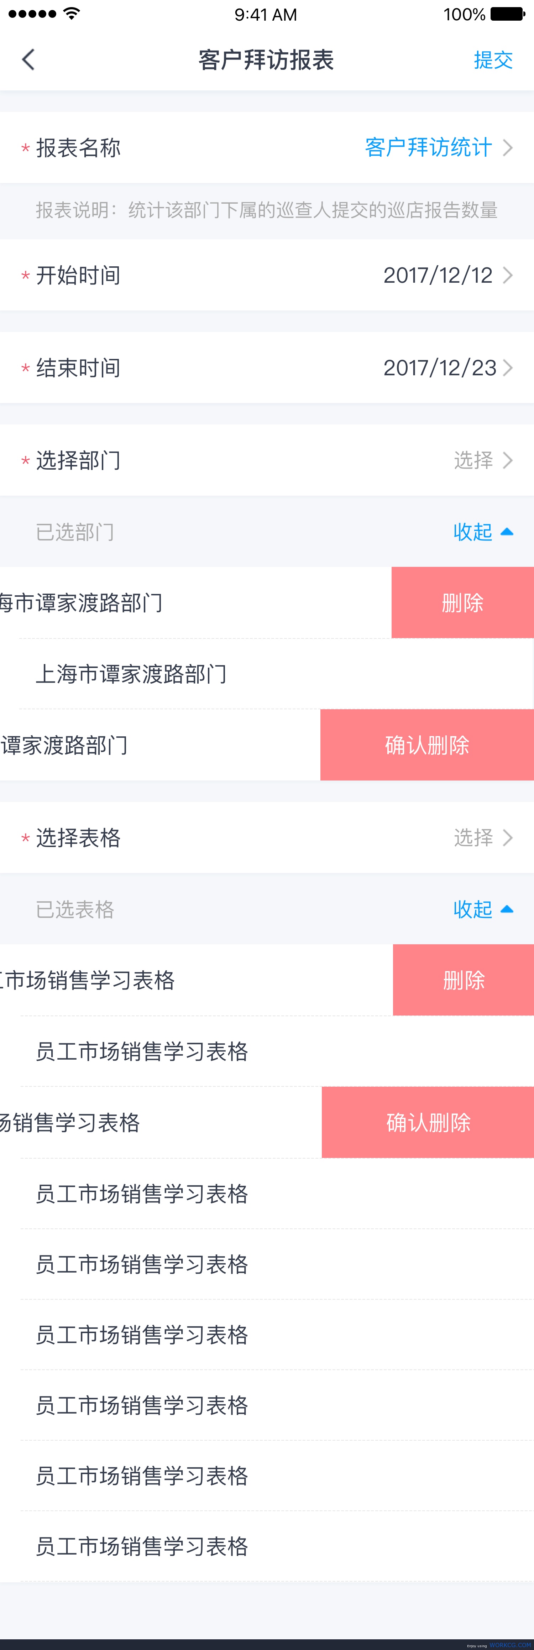Tap the last 员工市场销售学习表格 row
534x1650 pixels.
[x=267, y=1546]
